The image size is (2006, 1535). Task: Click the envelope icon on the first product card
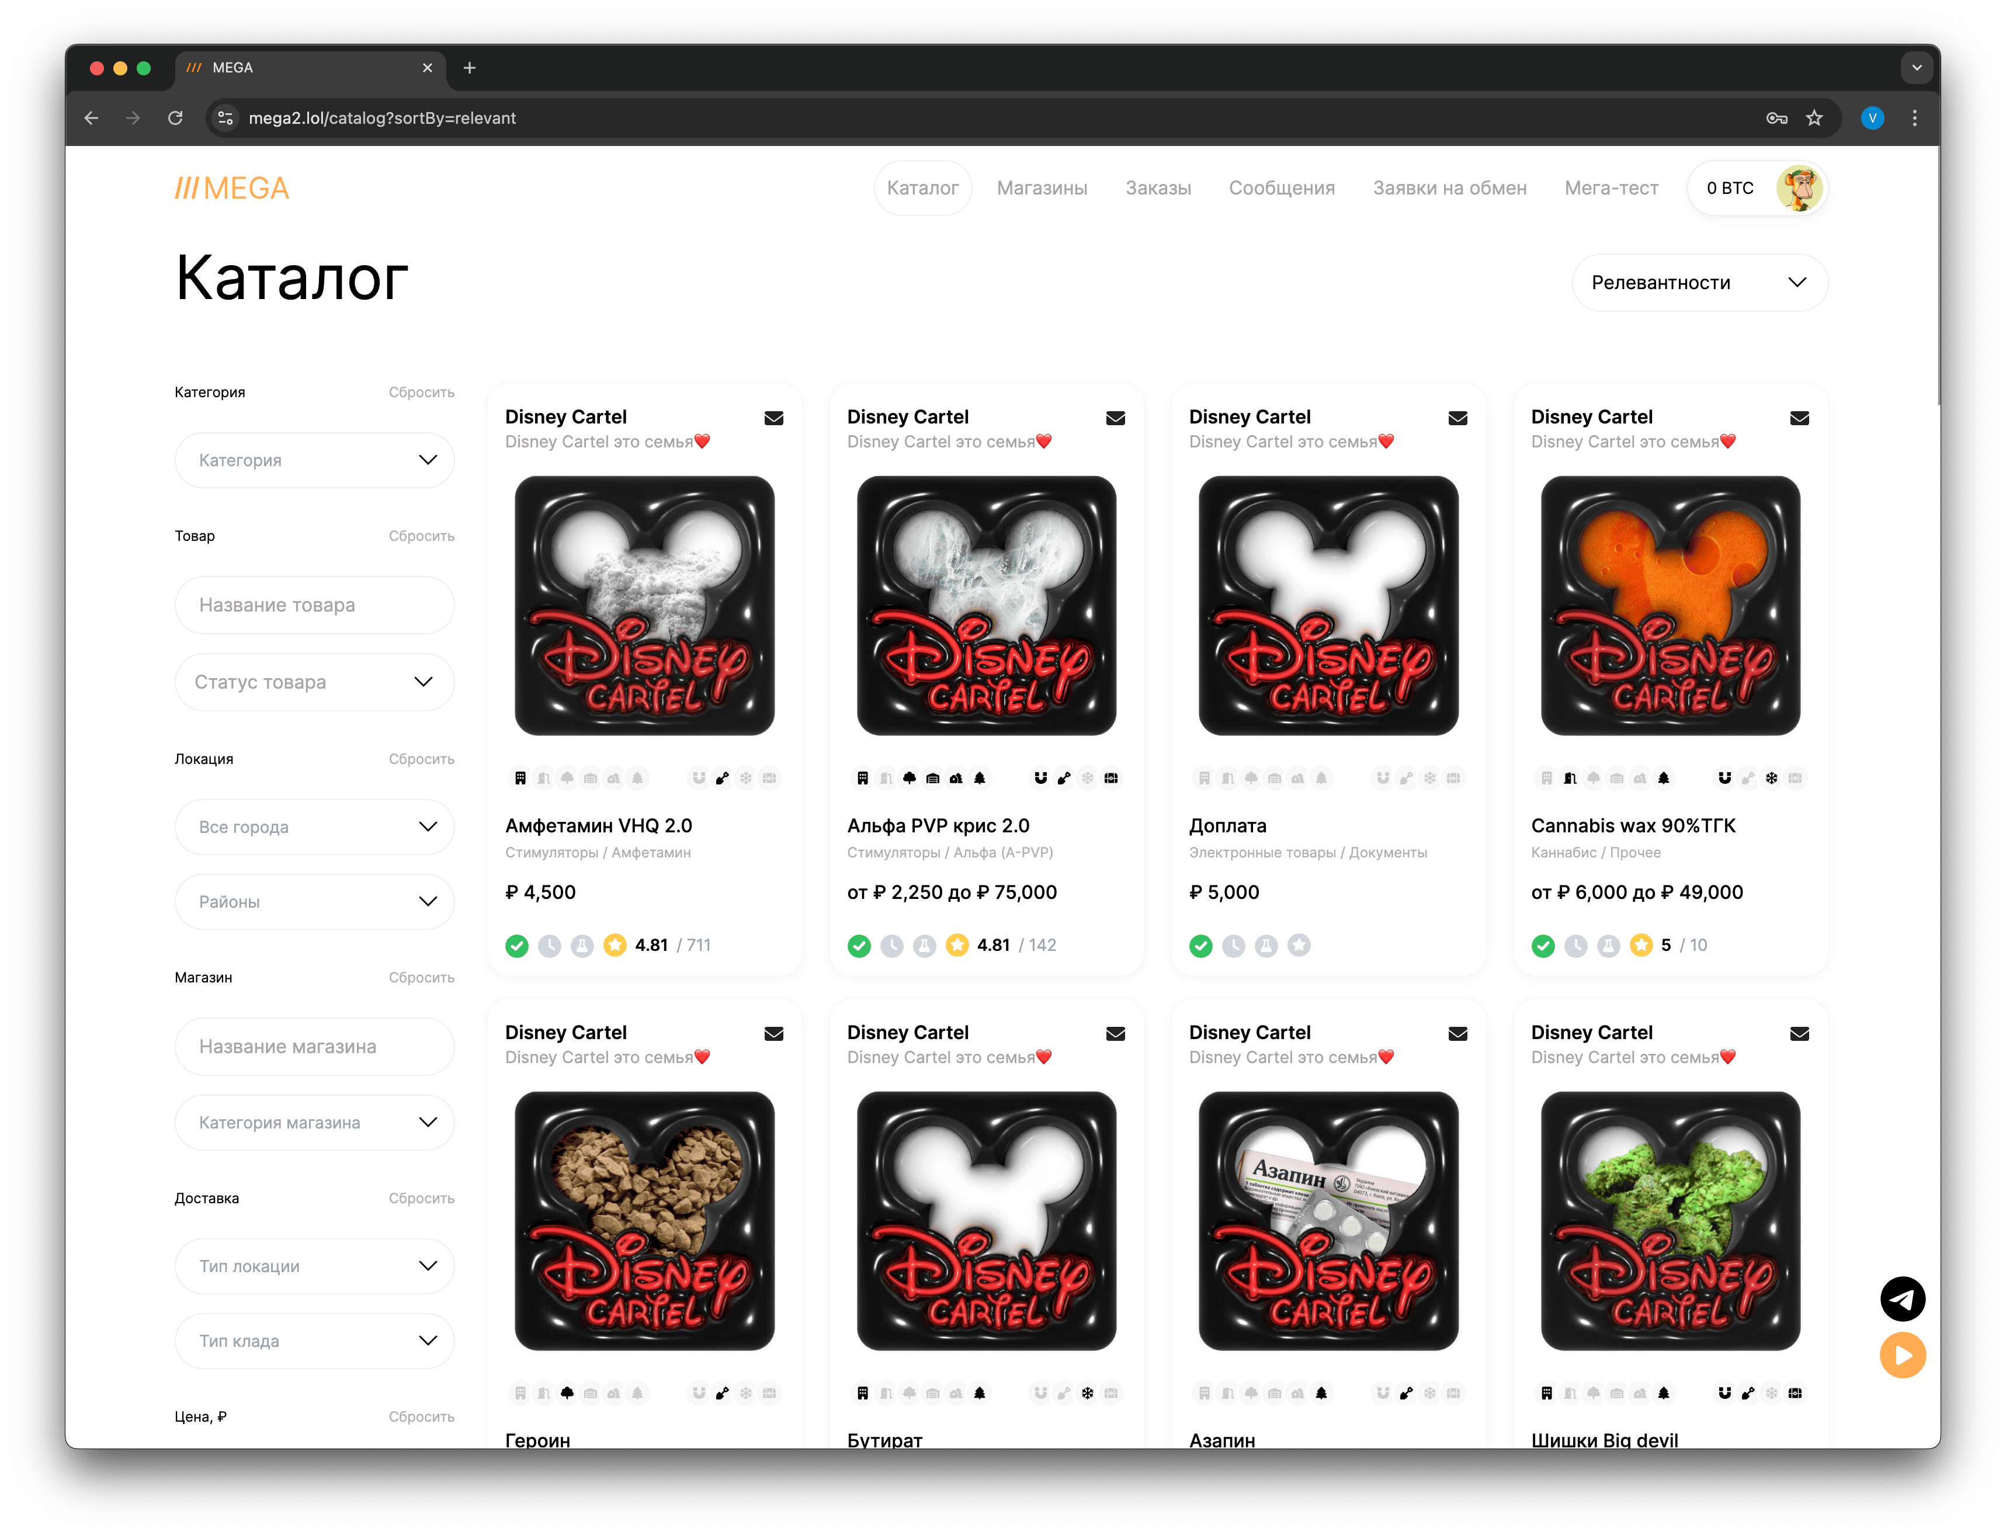click(773, 418)
